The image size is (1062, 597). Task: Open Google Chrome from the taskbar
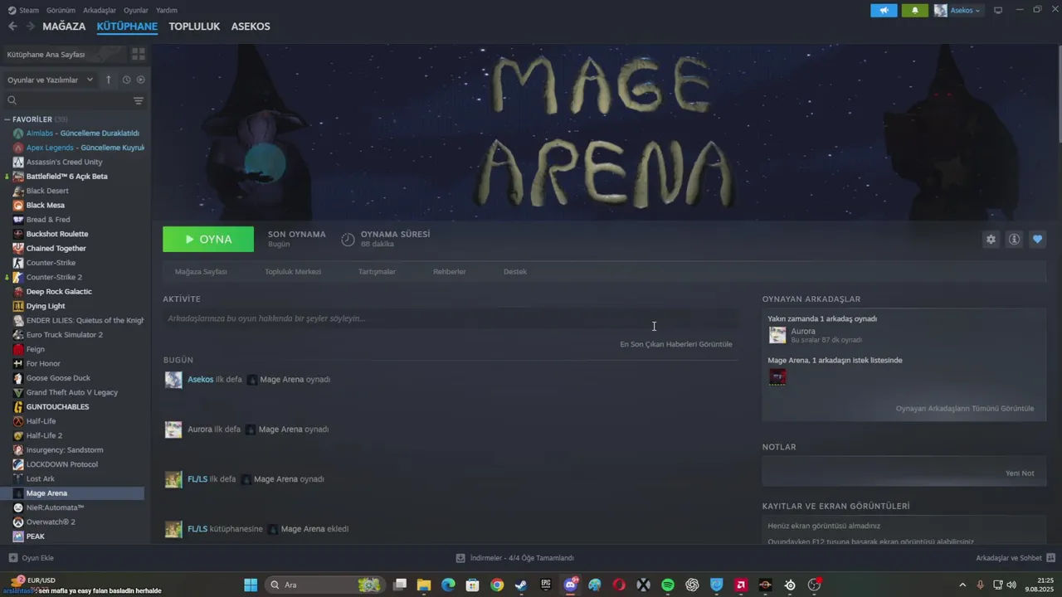click(497, 585)
